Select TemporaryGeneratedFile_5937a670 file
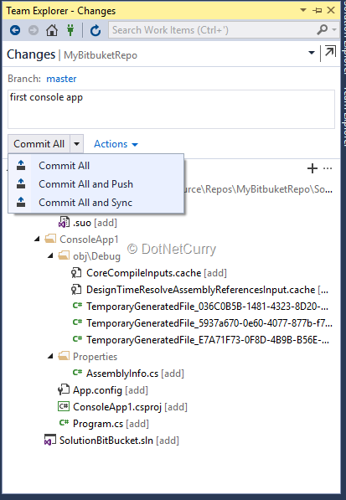The height and width of the screenshot is (500, 346). pos(209,323)
